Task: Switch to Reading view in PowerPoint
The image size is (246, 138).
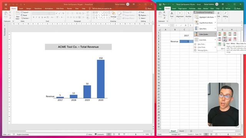Action: (119, 135)
